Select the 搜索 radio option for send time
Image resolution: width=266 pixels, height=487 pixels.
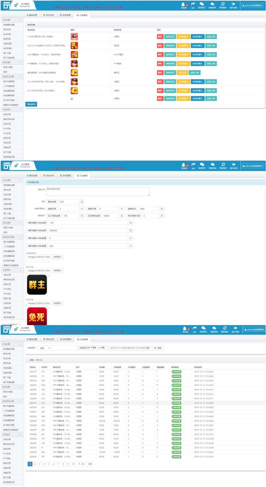(x=99, y=348)
